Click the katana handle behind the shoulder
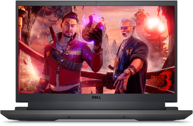 coord(52,32)
